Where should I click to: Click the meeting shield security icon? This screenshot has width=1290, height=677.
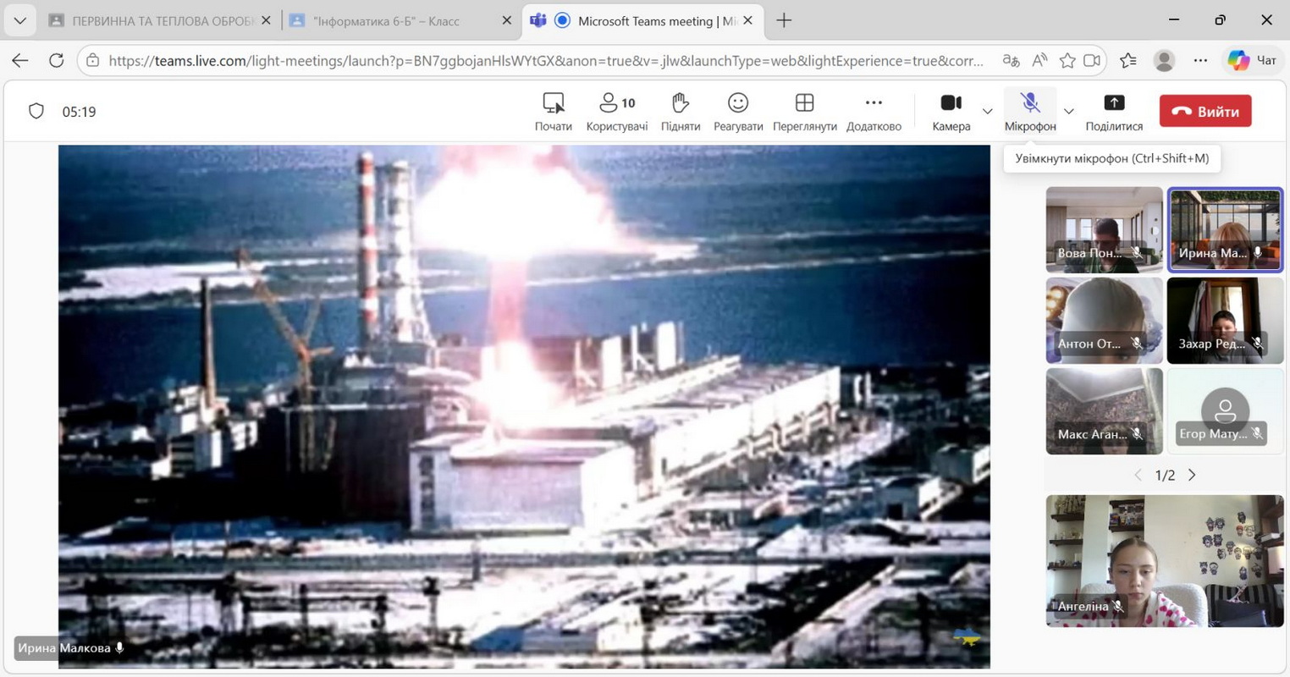pyautogui.click(x=36, y=111)
